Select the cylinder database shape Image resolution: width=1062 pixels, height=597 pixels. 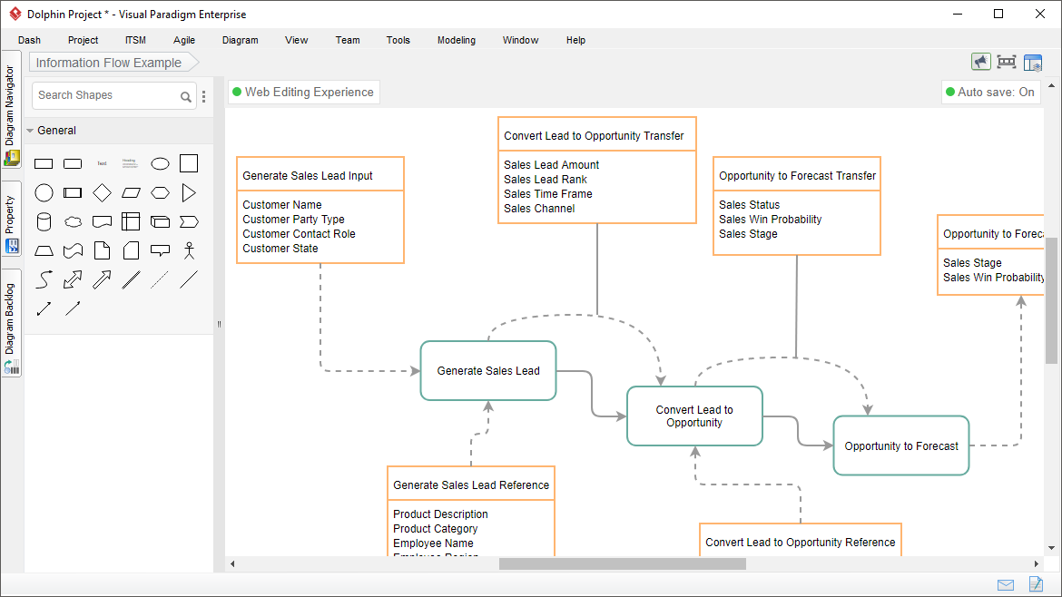coord(44,222)
